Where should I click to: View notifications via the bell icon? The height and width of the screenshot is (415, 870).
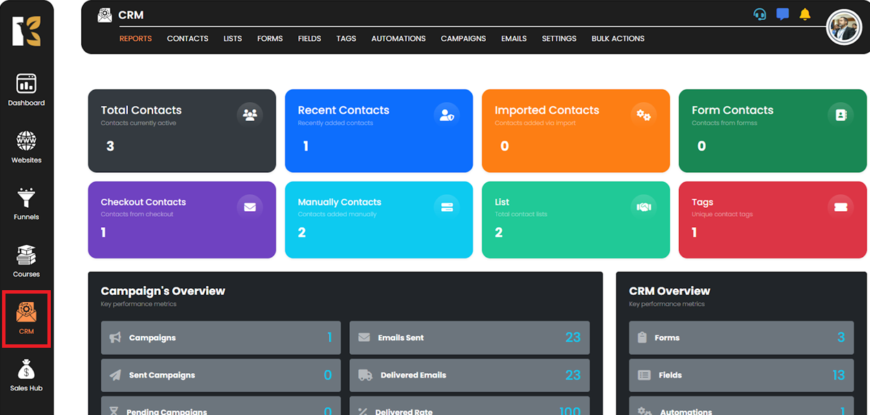point(805,14)
